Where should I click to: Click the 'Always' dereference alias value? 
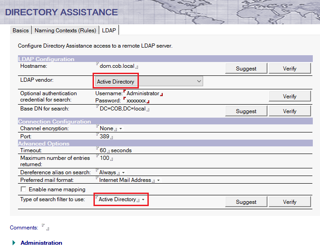click(107, 172)
